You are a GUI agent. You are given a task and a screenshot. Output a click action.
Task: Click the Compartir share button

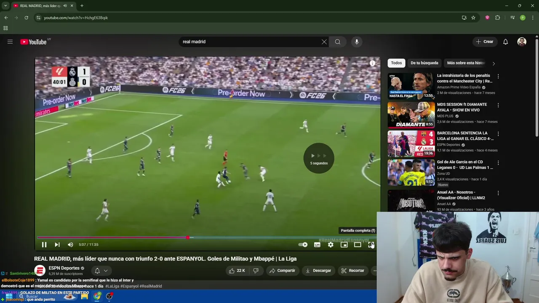(283, 271)
